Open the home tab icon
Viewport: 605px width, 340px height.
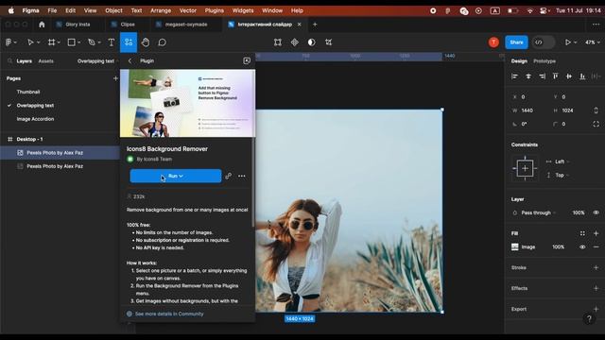[x=42, y=25]
